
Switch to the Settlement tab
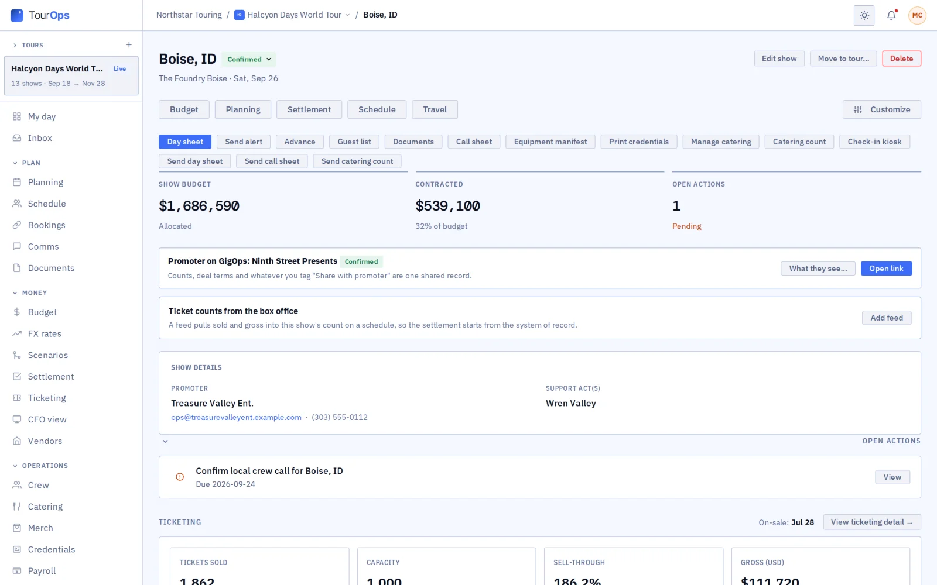(x=309, y=109)
